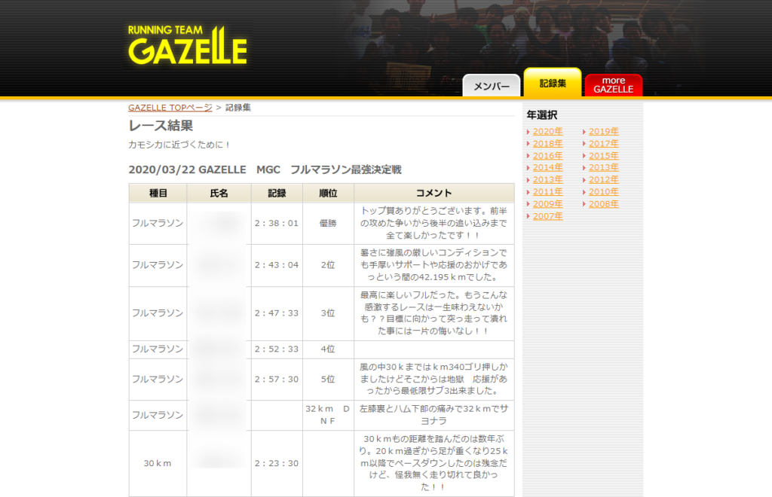Navigate to GAZELLE TOPページ via breadcrumb

point(169,107)
